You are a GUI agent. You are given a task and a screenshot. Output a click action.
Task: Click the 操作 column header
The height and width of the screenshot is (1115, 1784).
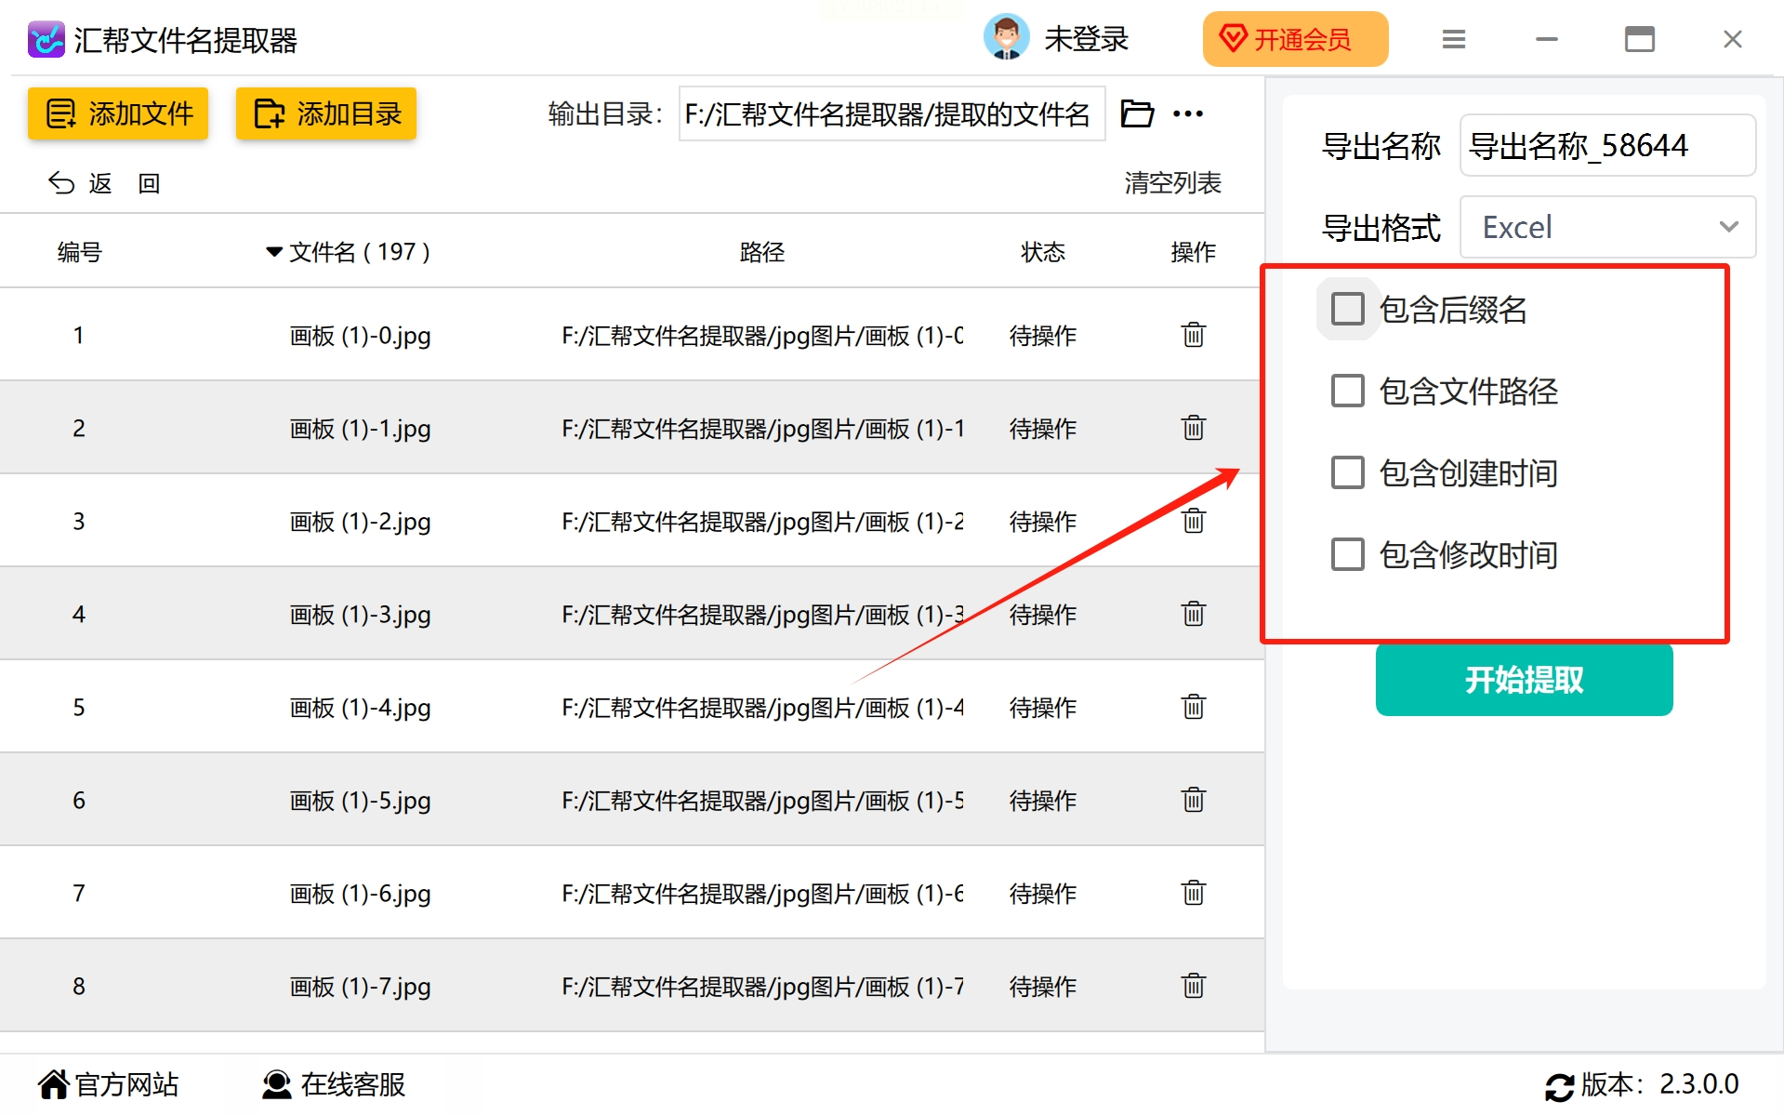[x=1194, y=252]
